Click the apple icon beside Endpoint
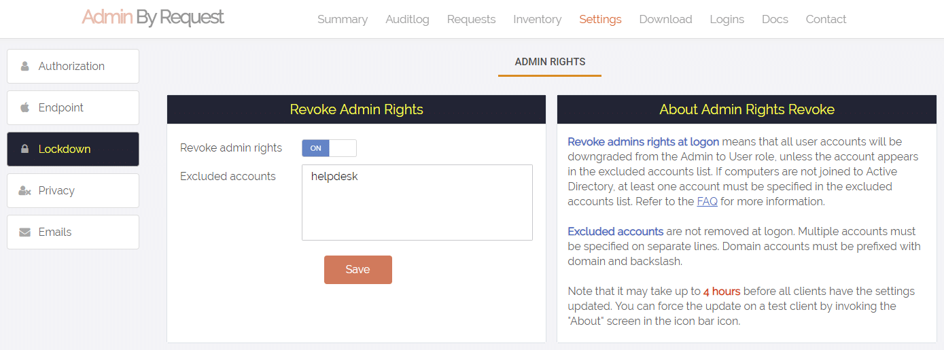 click(25, 107)
